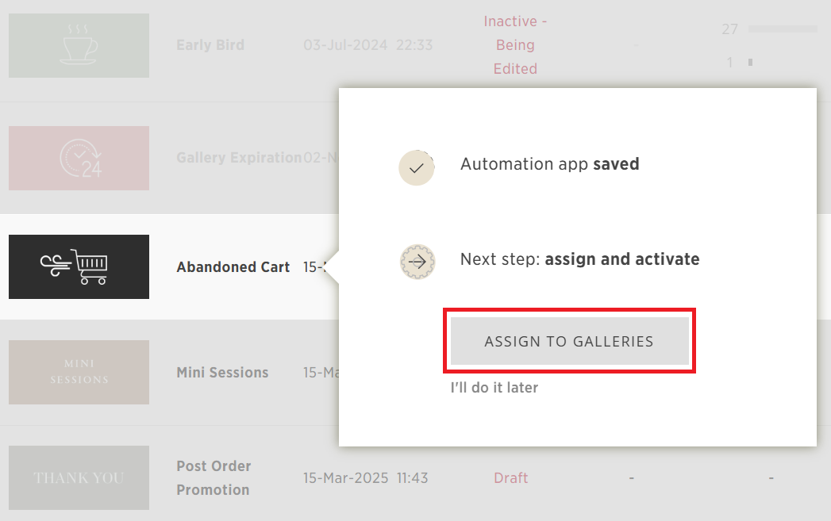831x521 pixels.
Task: Click the Early Bird date 03-Jul-2024 22:33
Action: pyautogui.click(x=367, y=45)
